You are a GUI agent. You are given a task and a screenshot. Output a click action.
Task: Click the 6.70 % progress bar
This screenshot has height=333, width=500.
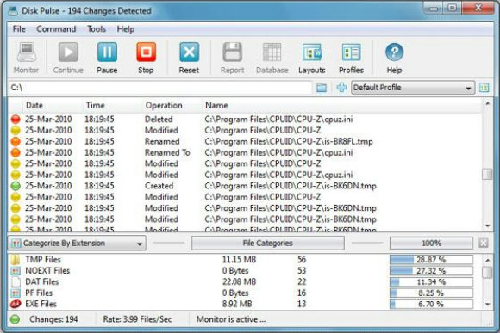pyautogui.click(x=431, y=305)
